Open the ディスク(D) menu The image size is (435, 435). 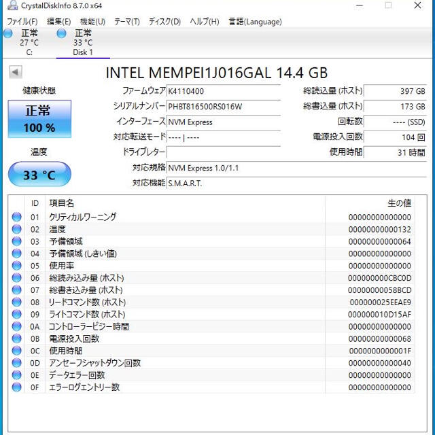(x=164, y=22)
